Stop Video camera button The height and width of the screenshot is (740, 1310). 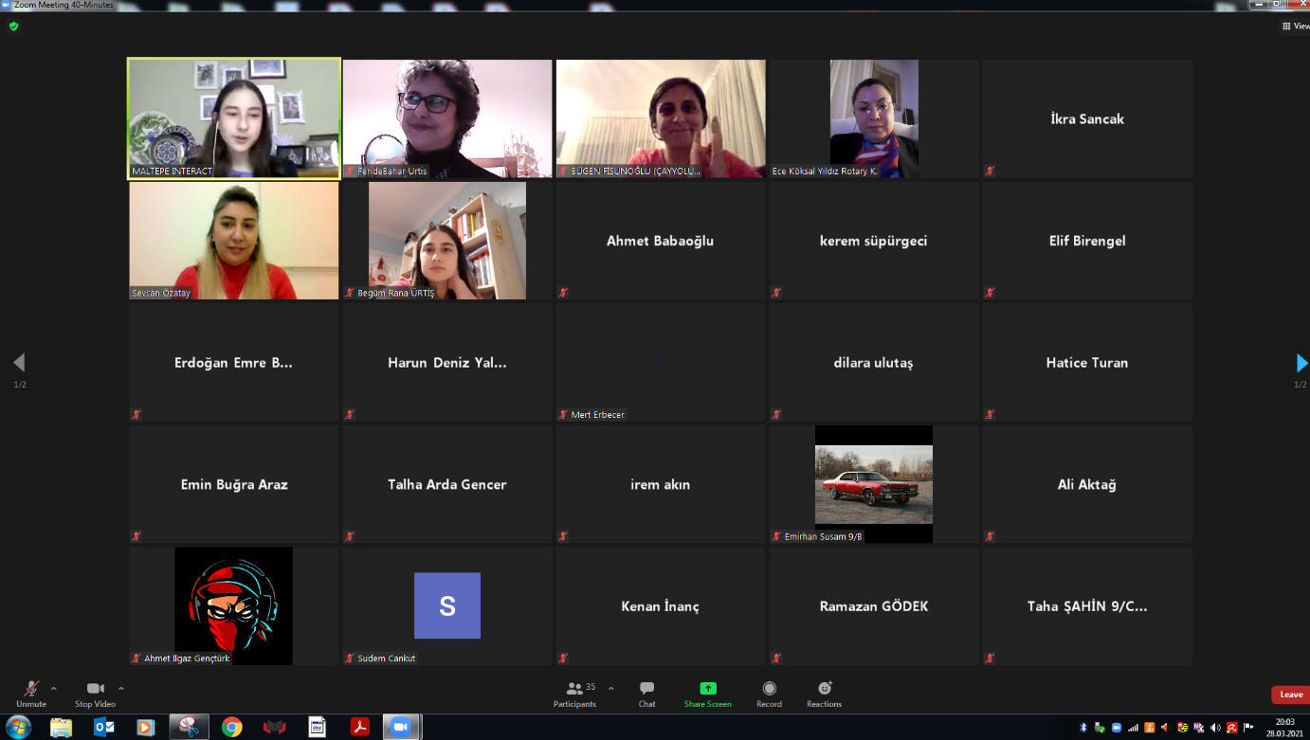tap(95, 694)
